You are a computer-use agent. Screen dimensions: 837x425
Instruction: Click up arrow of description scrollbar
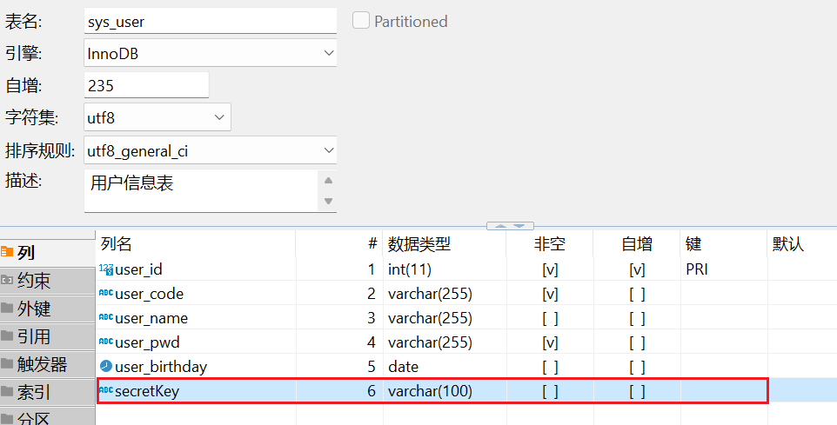(328, 180)
